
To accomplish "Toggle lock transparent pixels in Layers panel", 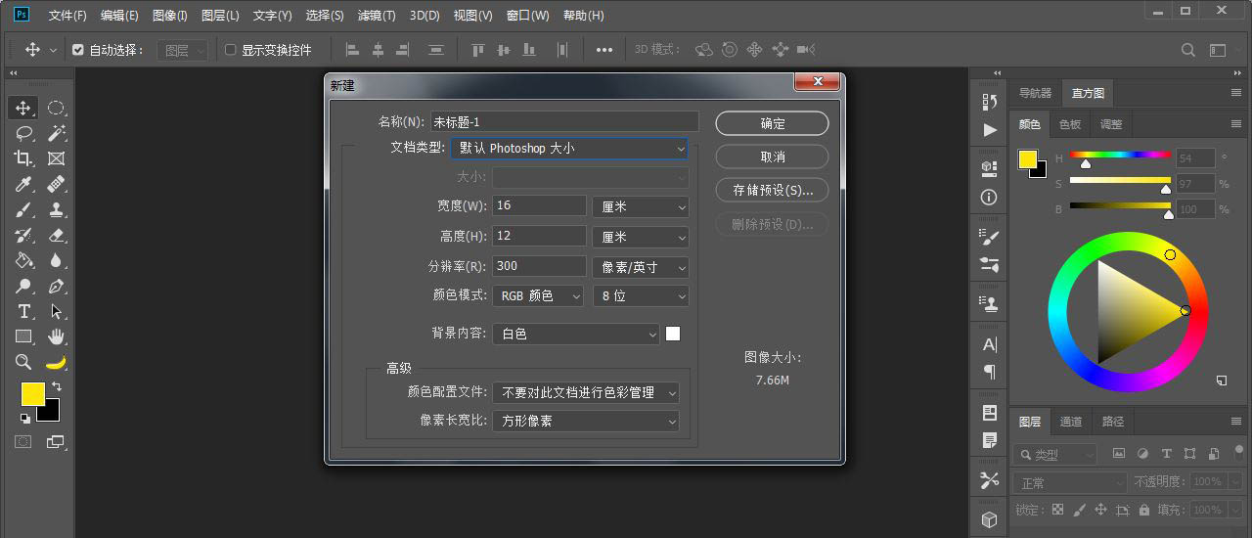I will tap(1056, 510).
